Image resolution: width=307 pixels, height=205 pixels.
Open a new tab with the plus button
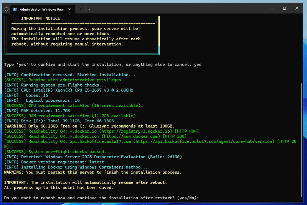tap(81, 9)
